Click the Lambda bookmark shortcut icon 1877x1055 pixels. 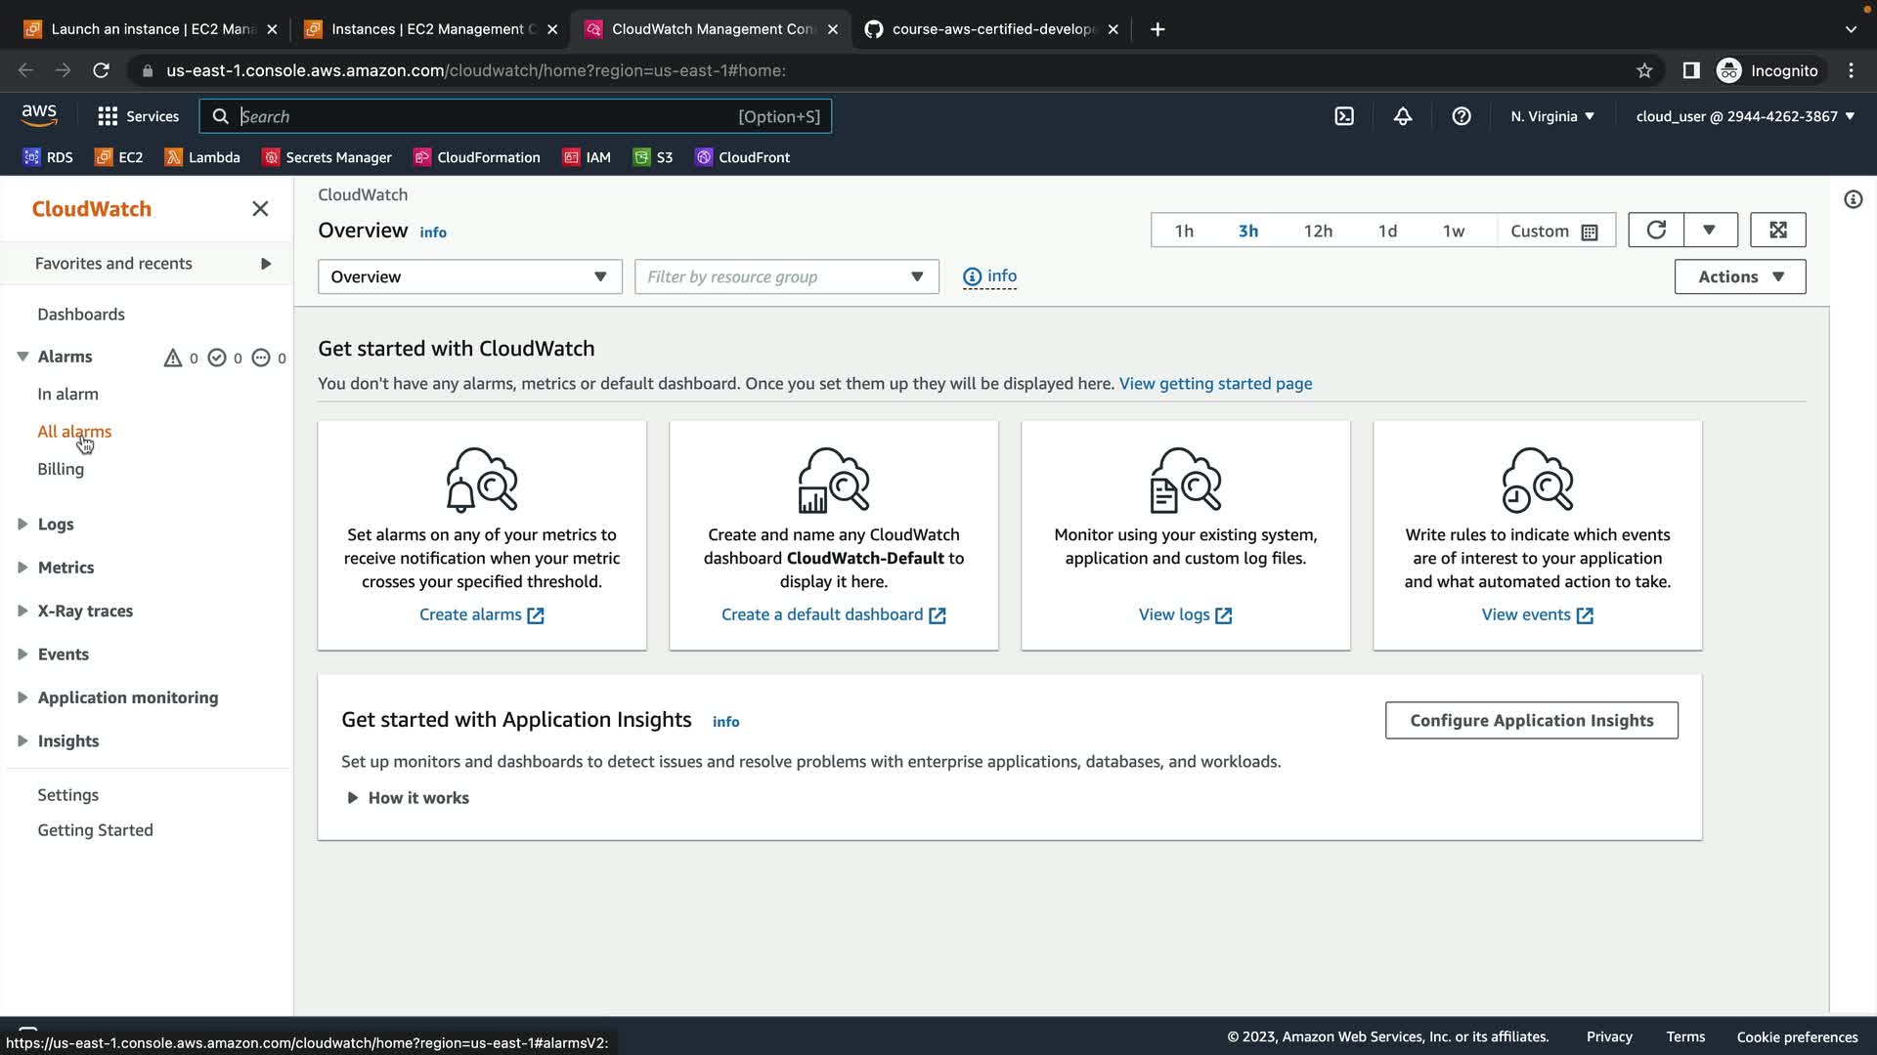[x=173, y=157]
